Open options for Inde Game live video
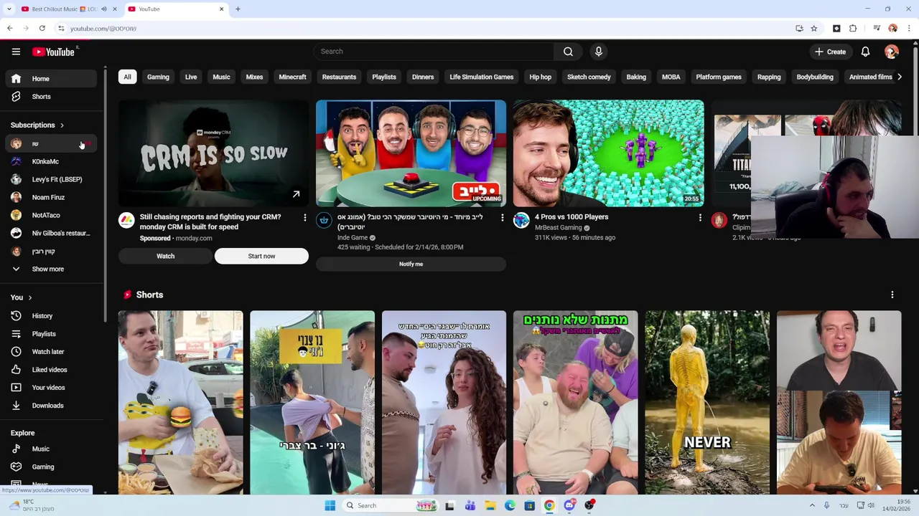The image size is (919, 516). point(502,218)
